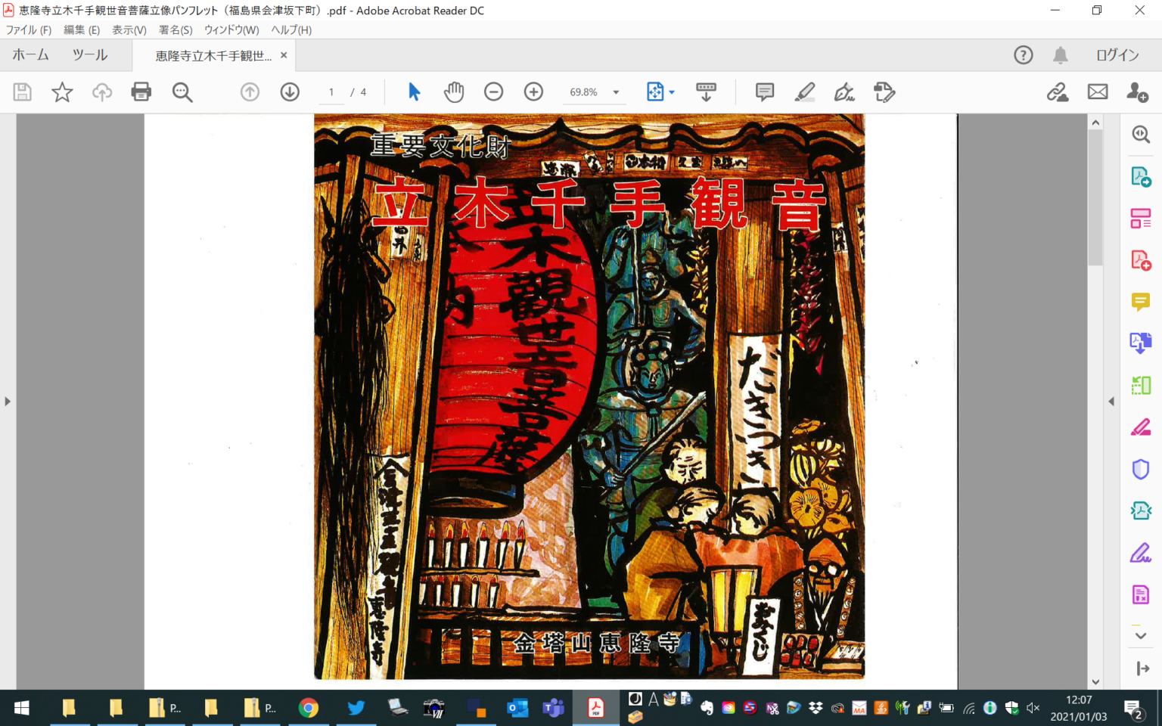Send the file by email envelope
This screenshot has height=726, width=1162.
1098,92
